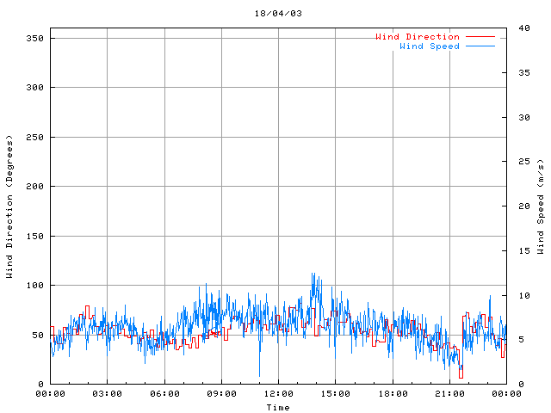
Task: Click the Wind Speed (m/s) axis title
Action: pyautogui.click(x=540, y=206)
